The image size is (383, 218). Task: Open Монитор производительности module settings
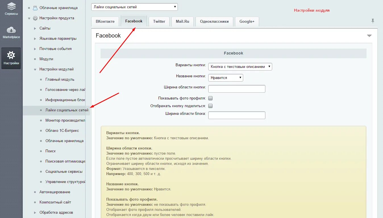pos(65,120)
